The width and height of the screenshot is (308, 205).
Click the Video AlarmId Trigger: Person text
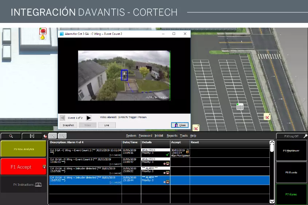coord(123,117)
